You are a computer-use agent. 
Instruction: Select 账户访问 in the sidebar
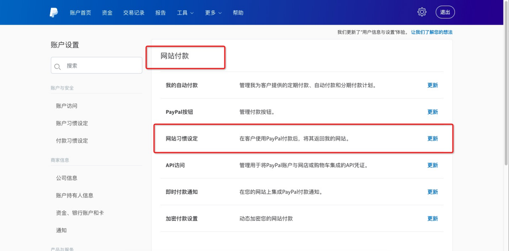(x=67, y=106)
